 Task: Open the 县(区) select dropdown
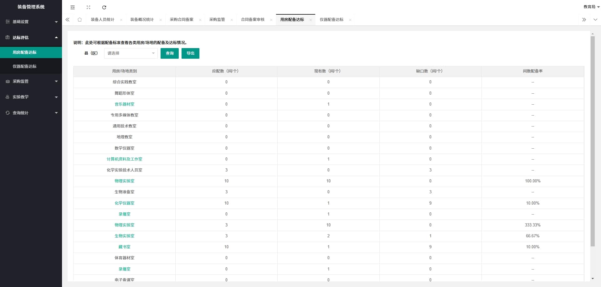131,53
